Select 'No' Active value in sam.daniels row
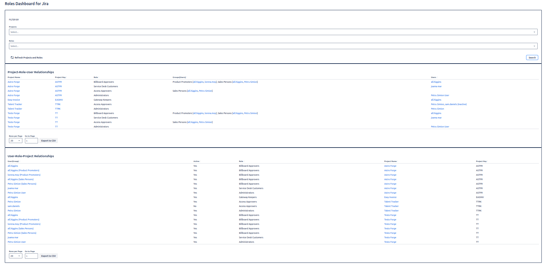 (195, 206)
